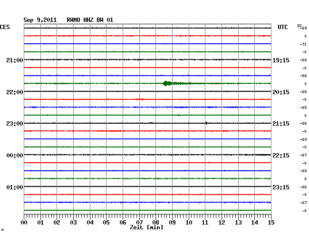Click the '12' minute tick label
The image size is (309, 235).
pyautogui.click(x=222, y=222)
